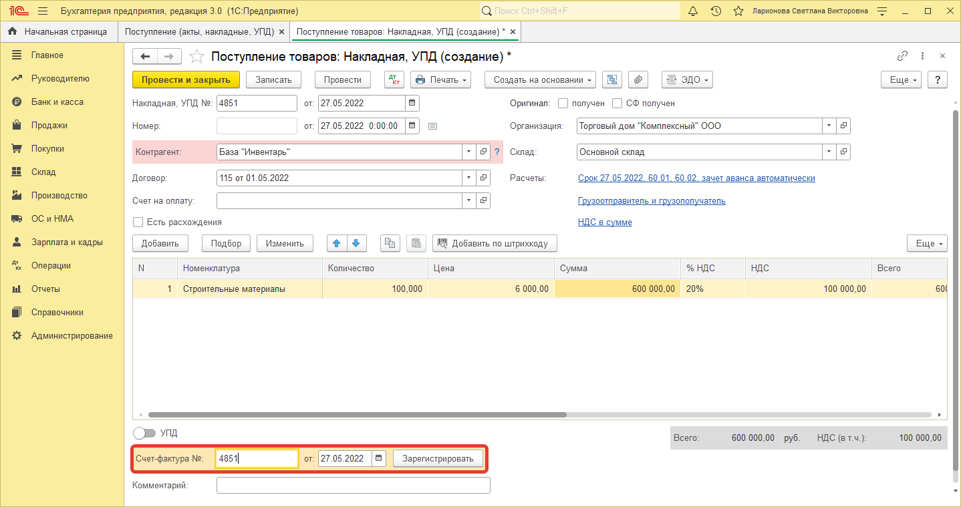Open Главное section
961x507 pixels.
coord(47,55)
